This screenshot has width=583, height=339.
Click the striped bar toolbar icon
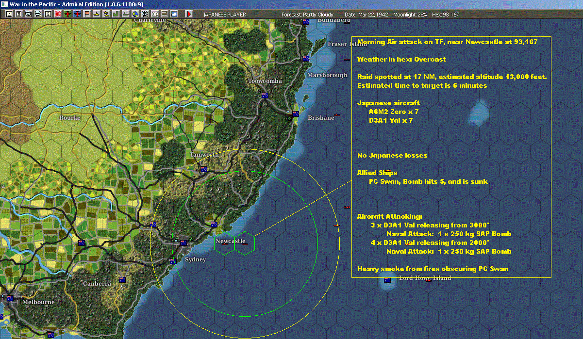(165, 15)
